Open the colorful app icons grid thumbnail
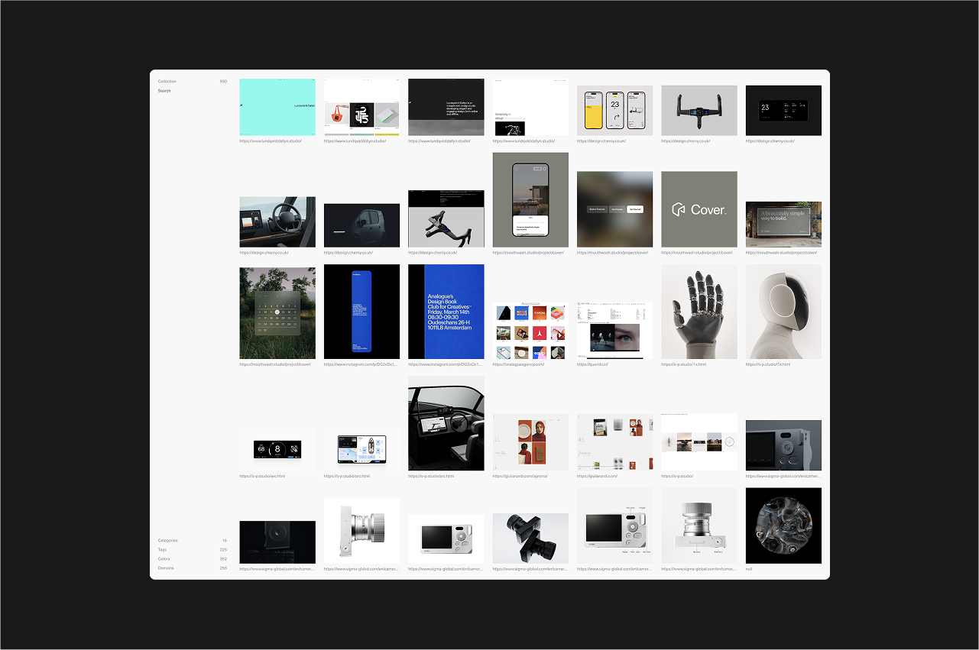This screenshot has width=979, height=650. 530,331
